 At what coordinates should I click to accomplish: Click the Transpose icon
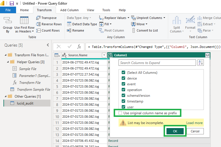tap(38, 18)
